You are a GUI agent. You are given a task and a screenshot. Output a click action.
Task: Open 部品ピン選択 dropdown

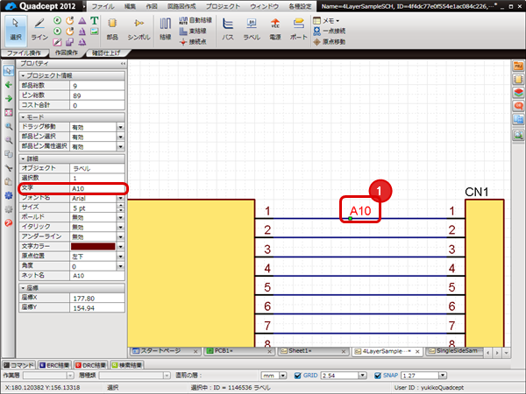(x=120, y=137)
